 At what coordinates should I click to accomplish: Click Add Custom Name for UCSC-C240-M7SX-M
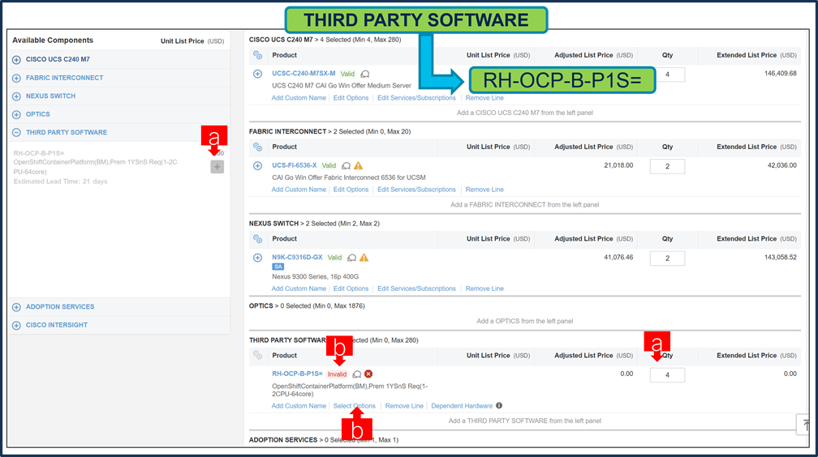299,98
